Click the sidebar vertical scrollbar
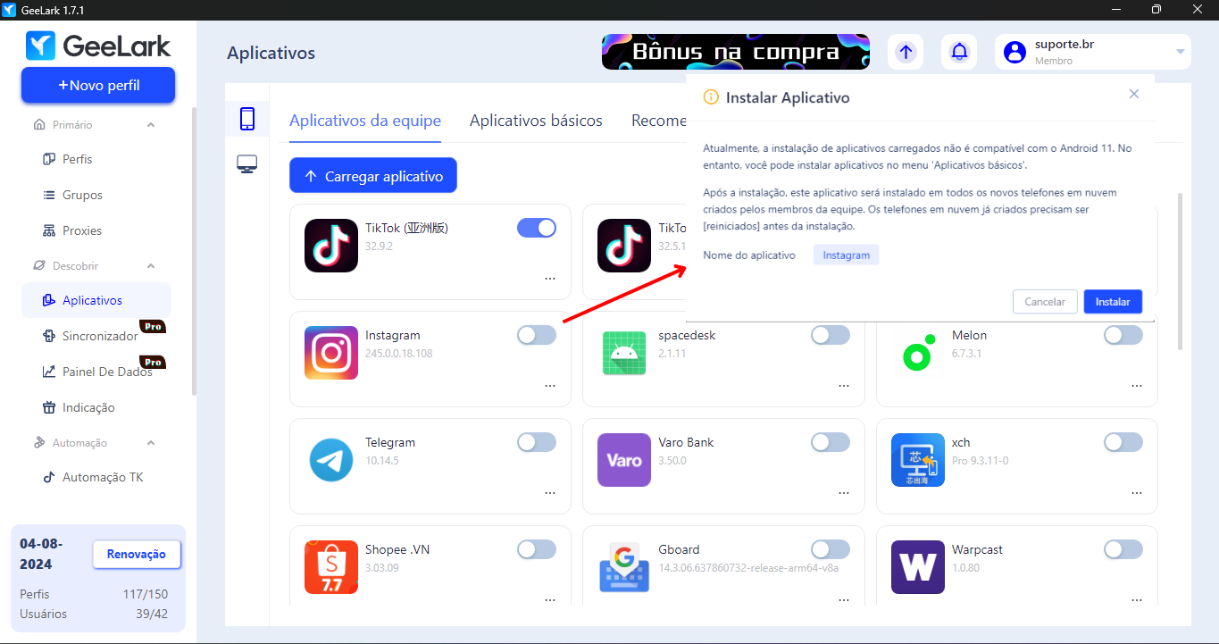This screenshot has width=1219, height=644. click(194, 250)
